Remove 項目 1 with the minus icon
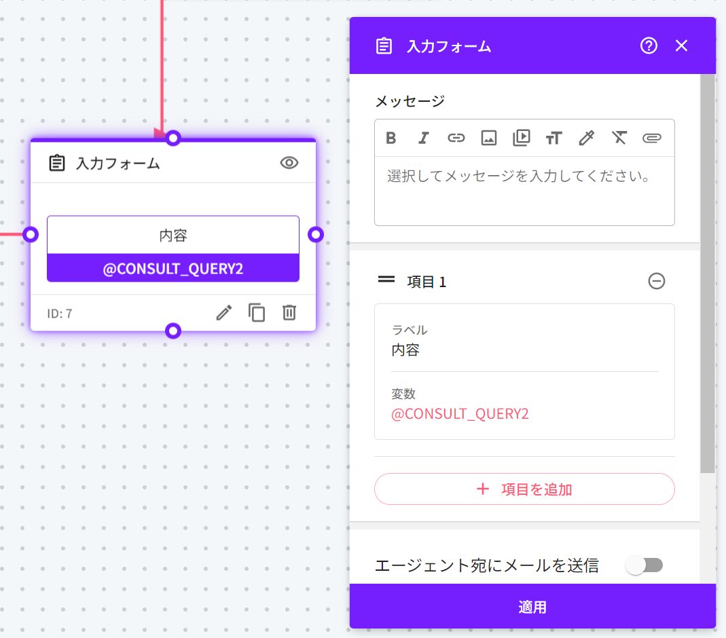The image size is (726, 638). (657, 281)
